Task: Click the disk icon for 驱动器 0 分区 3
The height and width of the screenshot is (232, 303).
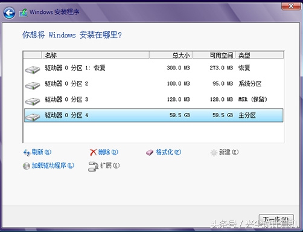Action: pyautogui.click(x=33, y=101)
